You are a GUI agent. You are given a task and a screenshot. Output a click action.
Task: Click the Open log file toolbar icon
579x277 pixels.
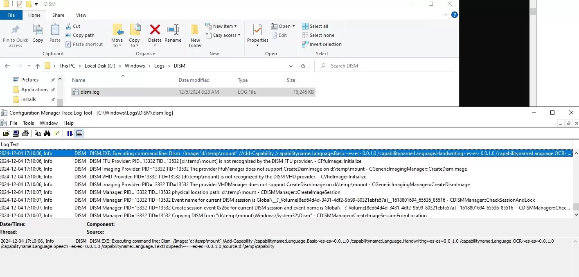coord(6,133)
